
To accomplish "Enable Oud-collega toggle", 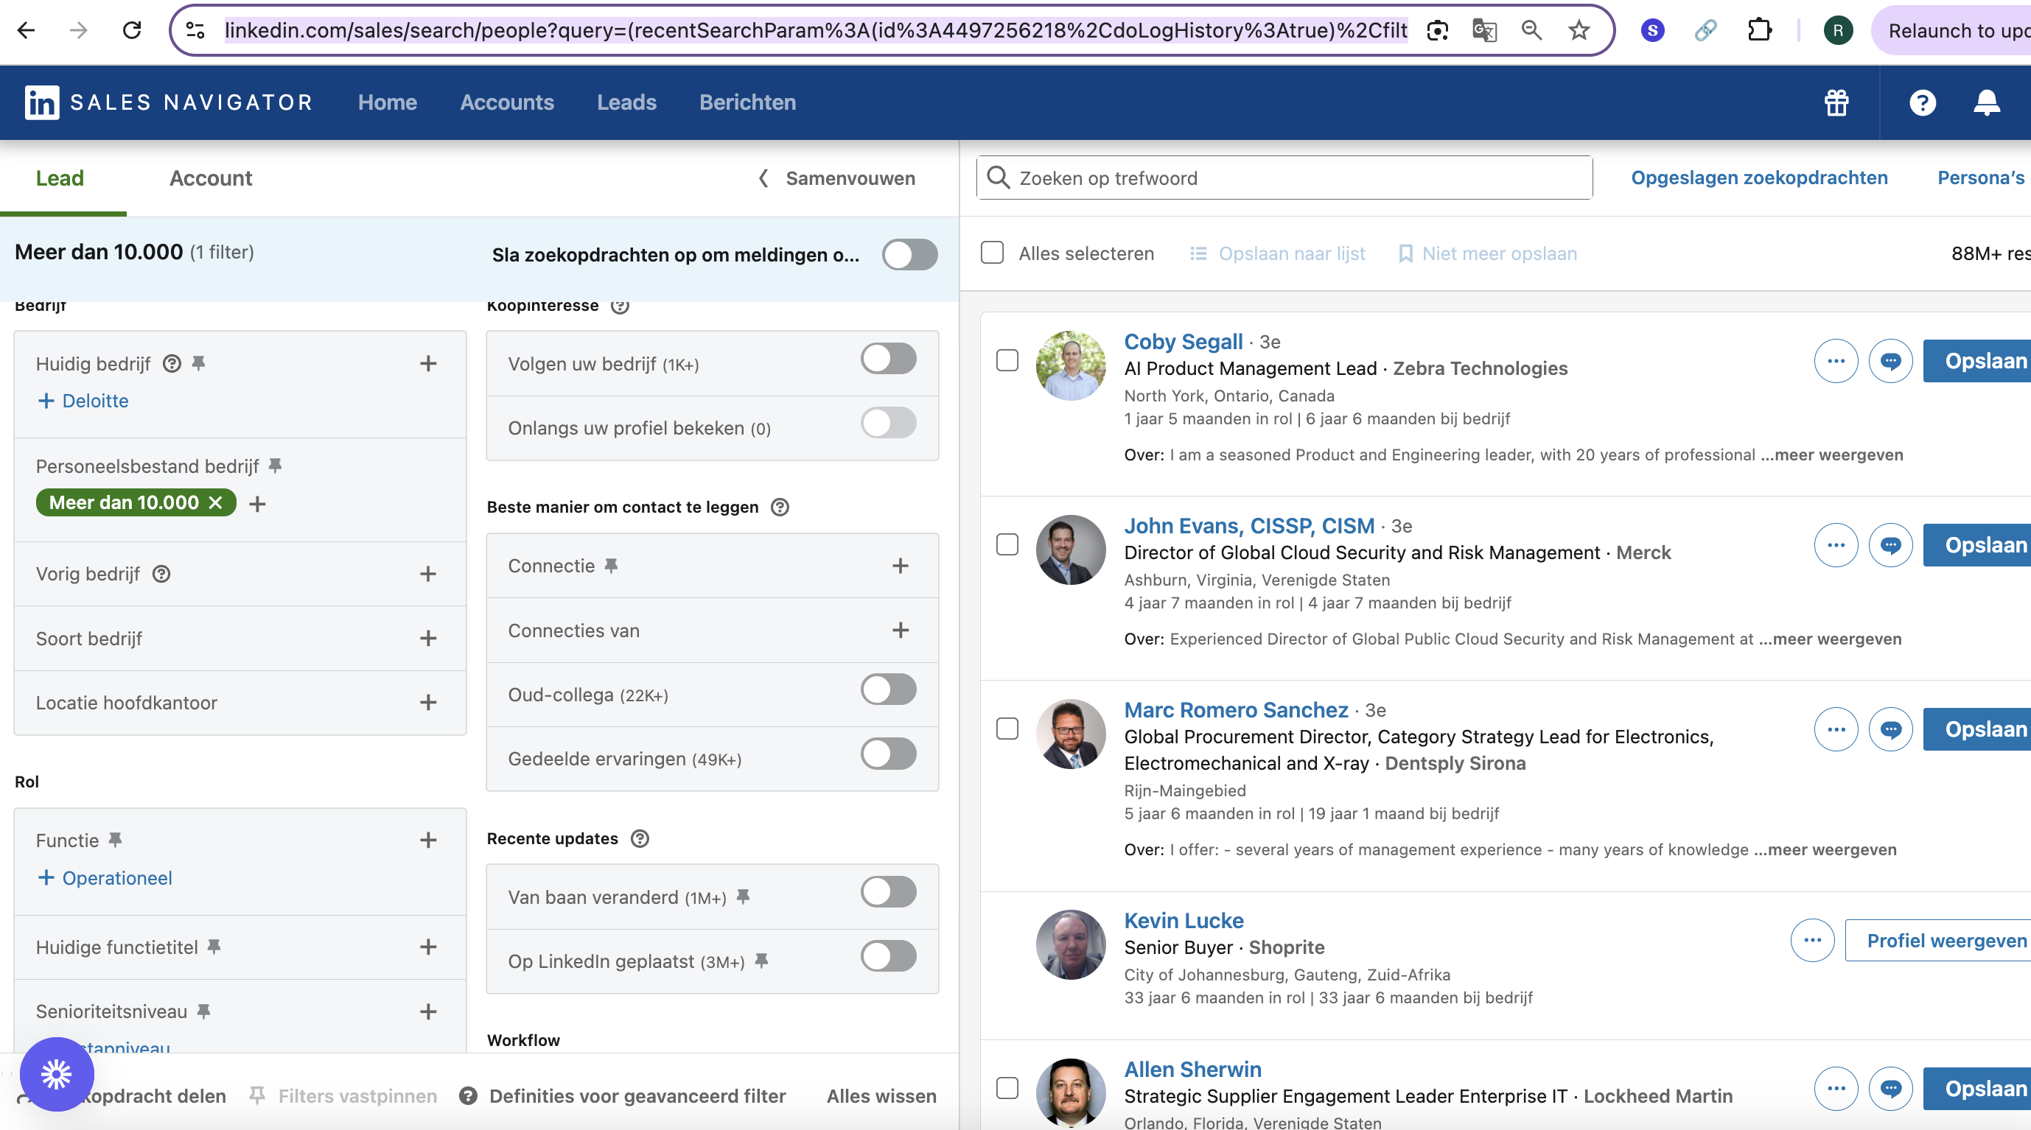I will pos(889,689).
